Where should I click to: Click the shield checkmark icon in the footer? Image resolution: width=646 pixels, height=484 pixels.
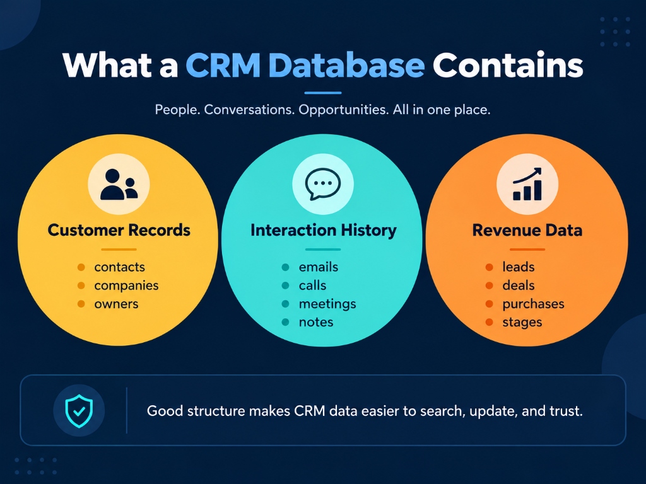79,411
